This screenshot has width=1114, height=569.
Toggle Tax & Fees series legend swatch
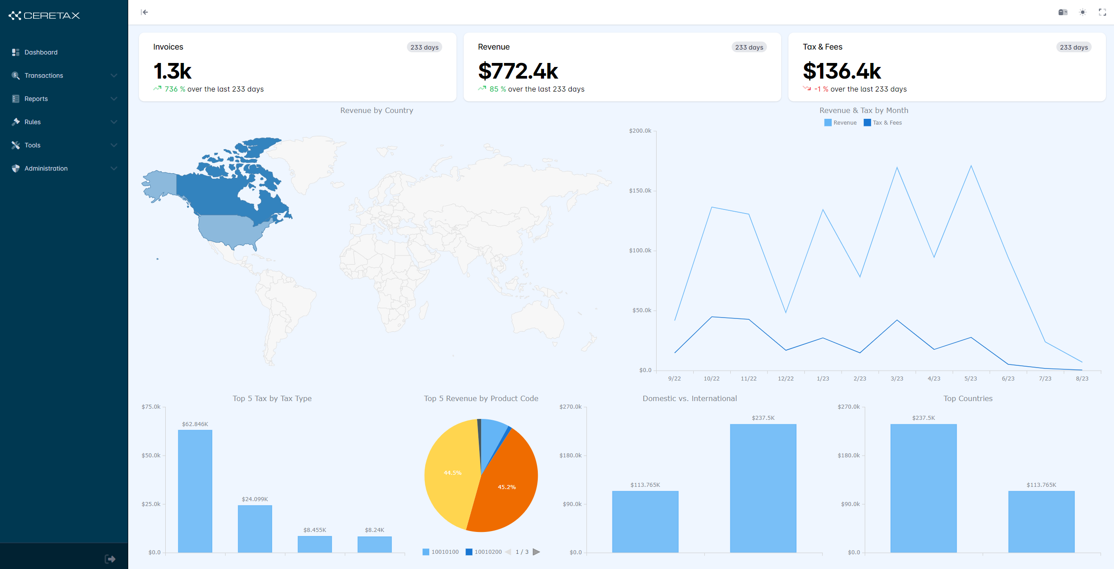(x=867, y=123)
